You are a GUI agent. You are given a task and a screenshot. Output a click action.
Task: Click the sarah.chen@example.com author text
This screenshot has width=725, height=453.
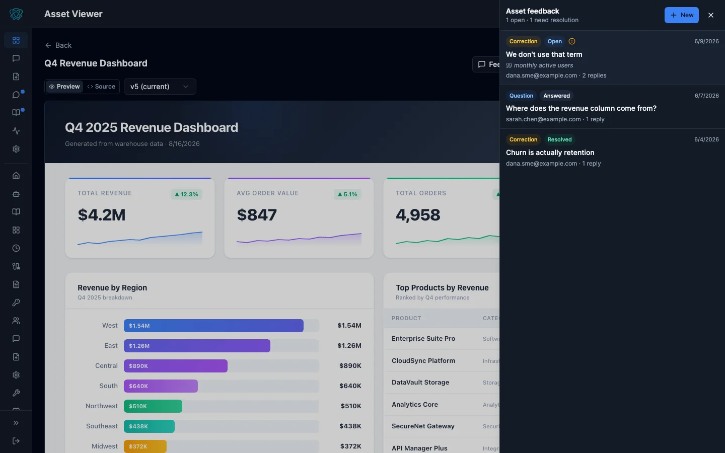(543, 119)
